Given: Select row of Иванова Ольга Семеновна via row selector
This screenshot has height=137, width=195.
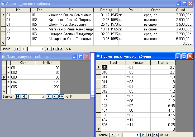Looking at the screenshot, I should (x=3, y=15).
